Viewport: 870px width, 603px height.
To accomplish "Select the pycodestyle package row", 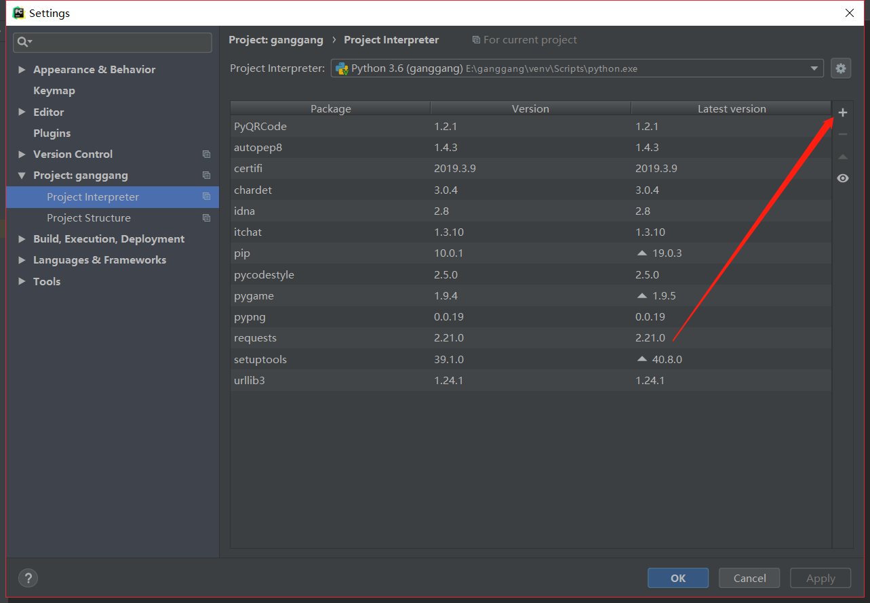I will click(531, 274).
